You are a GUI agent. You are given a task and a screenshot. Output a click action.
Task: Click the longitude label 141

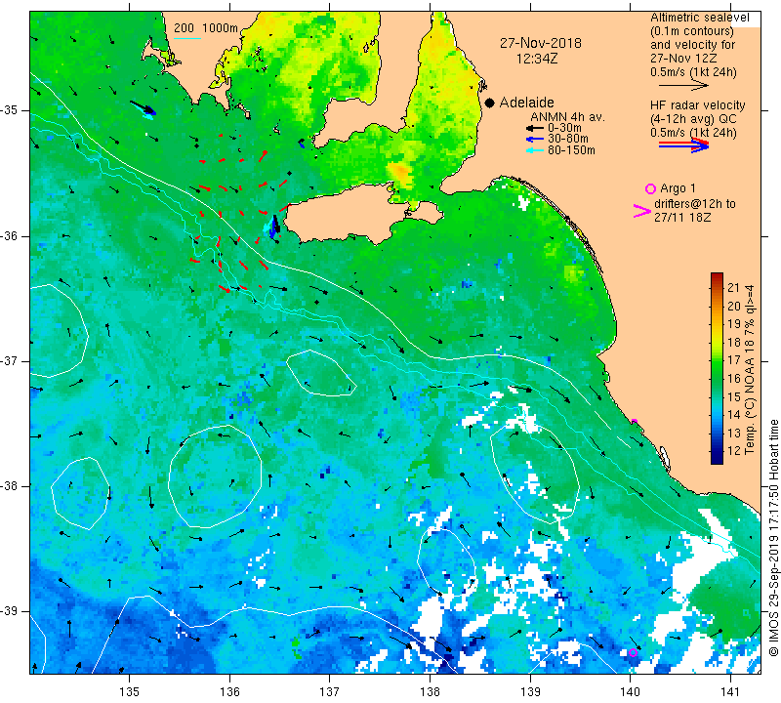(730, 691)
